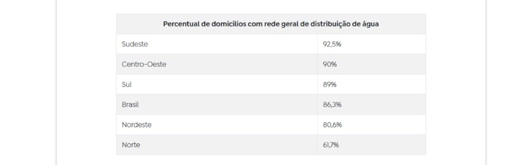Screen dimensions: 525x165
Task: Click white card margin right of the table
Action: click(455, 85)
